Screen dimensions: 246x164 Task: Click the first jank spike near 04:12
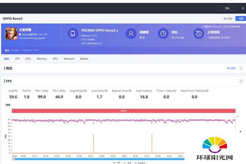tap(93, 143)
